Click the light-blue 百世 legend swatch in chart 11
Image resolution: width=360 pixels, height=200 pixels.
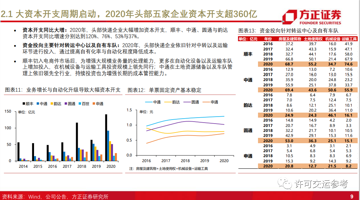pyautogui.click(x=80, y=104)
